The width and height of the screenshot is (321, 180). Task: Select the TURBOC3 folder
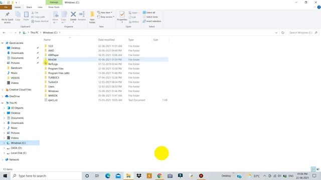[54, 77]
